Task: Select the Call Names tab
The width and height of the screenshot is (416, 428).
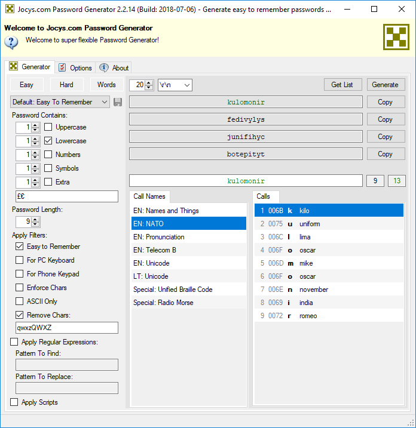Action: pyautogui.click(x=149, y=196)
